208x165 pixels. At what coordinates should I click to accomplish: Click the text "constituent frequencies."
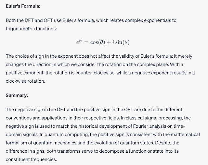31,159
